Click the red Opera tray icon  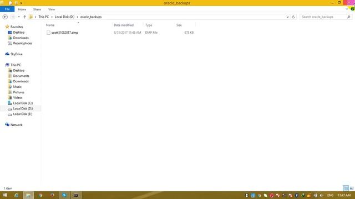272,195
